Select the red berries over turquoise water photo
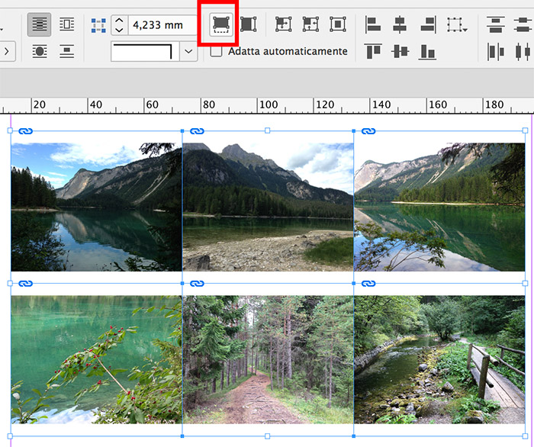Image resolution: width=534 pixels, height=447 pixels. pos(96,359)
